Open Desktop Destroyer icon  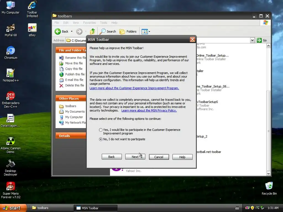11,168
